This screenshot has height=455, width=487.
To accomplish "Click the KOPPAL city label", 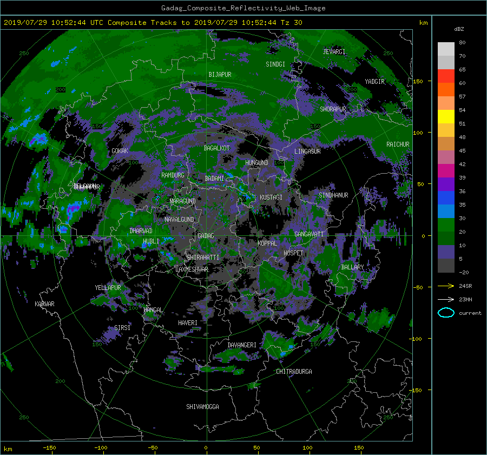I will tap(267, 243).
